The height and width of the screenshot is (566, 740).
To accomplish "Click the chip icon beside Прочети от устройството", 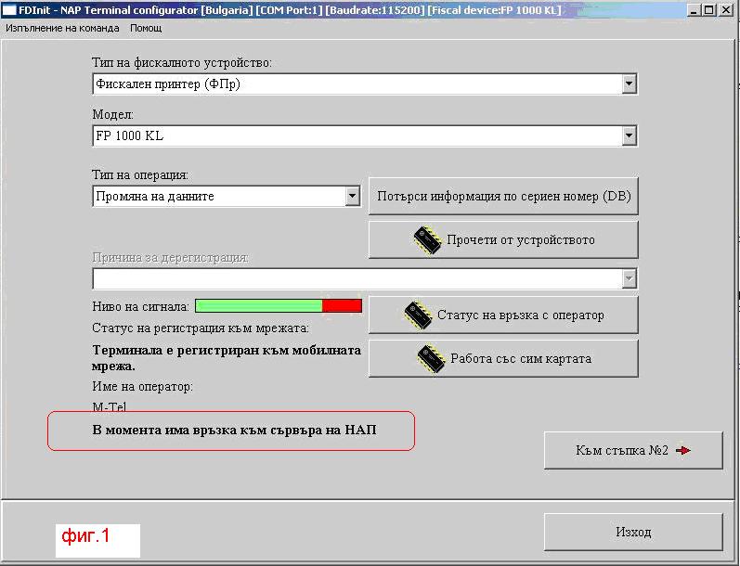I will pyautogui.click(x=427, y=240).
